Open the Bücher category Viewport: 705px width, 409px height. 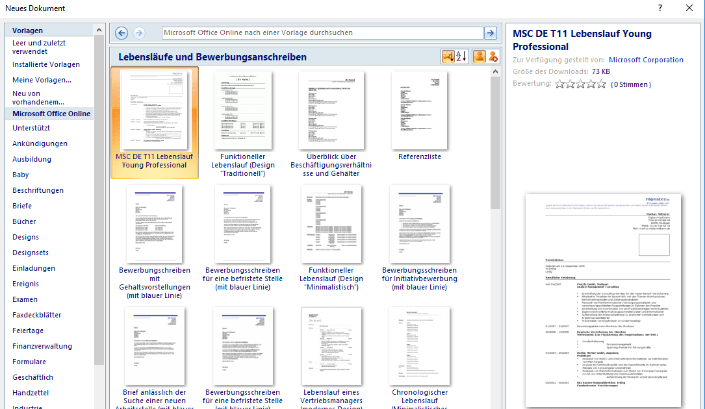click(x=24, y=221)
